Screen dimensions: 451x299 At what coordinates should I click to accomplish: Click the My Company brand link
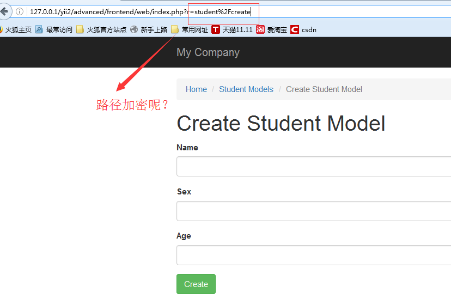point(208,52)
